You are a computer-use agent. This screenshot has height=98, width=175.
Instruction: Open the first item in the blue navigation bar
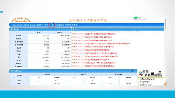17,25
